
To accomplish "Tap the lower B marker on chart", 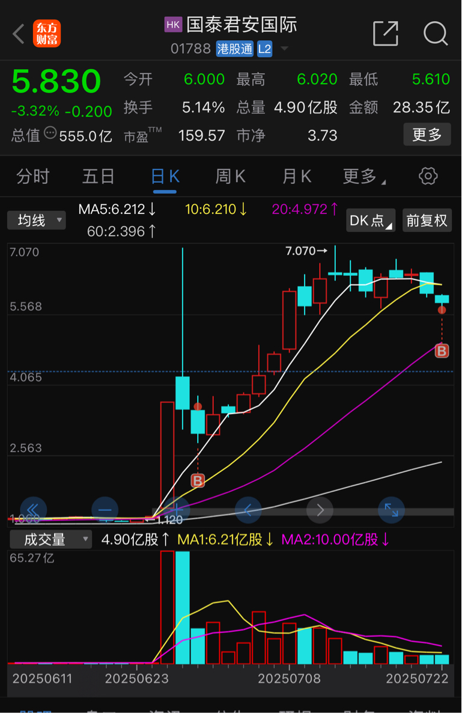I will pyautogui.click(x=198, y=480).
